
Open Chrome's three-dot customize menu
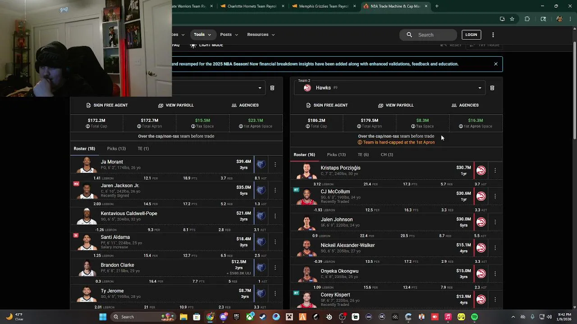point(570,19)
